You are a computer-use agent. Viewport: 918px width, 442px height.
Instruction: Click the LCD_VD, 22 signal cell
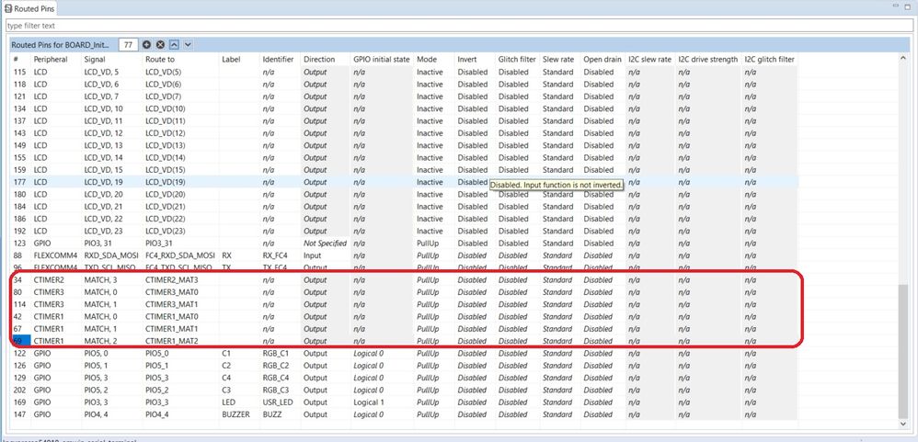(x=104, y=219)
